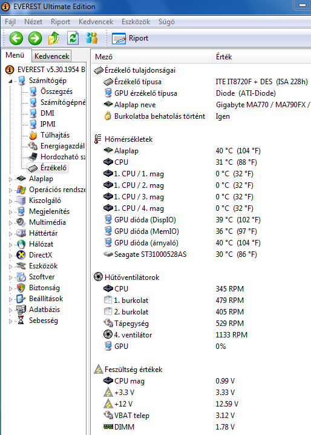This screenshot has height=435, width=311.
Task: Refresh the sensor readings
Action: (x=73, y=38)
